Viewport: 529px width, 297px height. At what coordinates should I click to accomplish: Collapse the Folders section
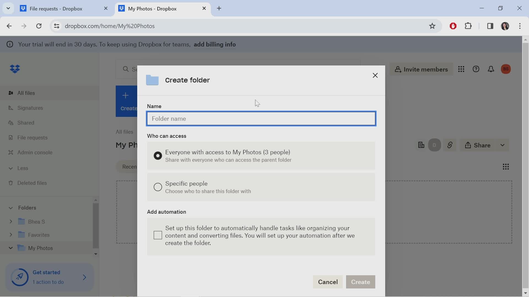11,208
